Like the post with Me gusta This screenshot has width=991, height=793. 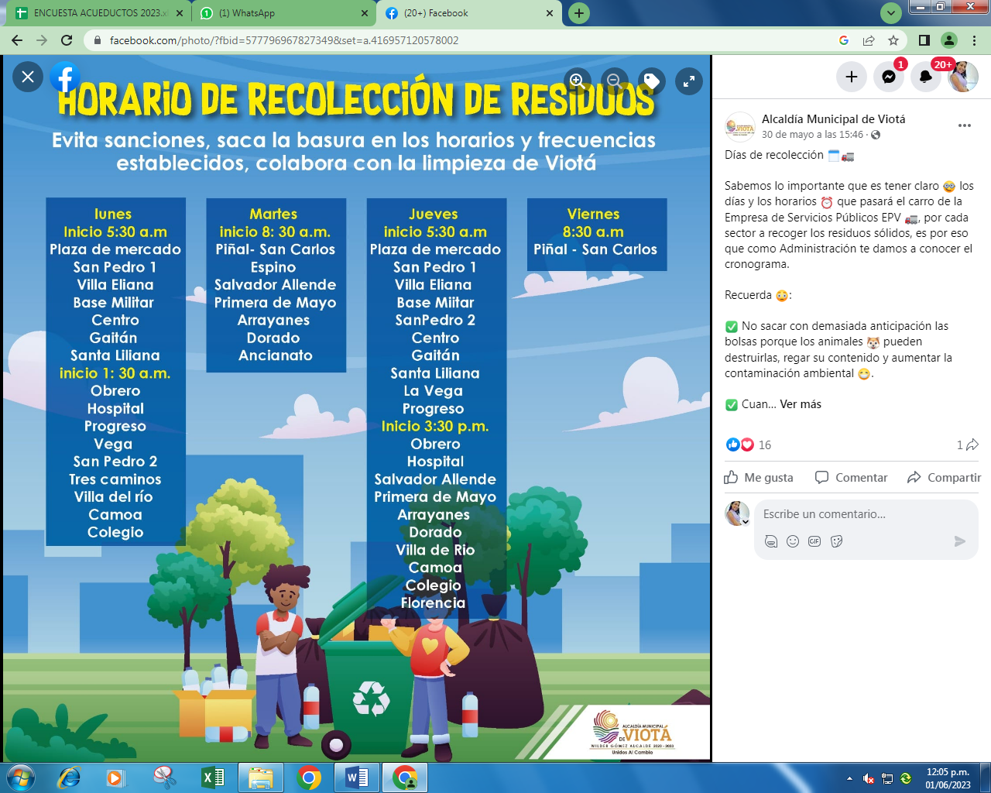coord(759,478)
